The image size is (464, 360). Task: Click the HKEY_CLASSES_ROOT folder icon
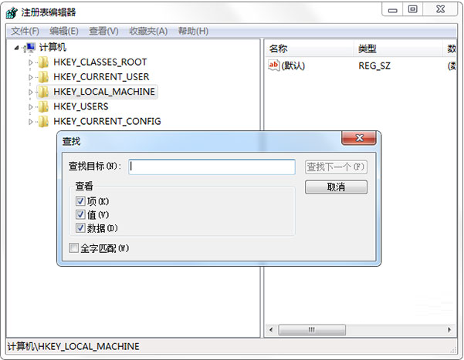click(x=44, y=62)
